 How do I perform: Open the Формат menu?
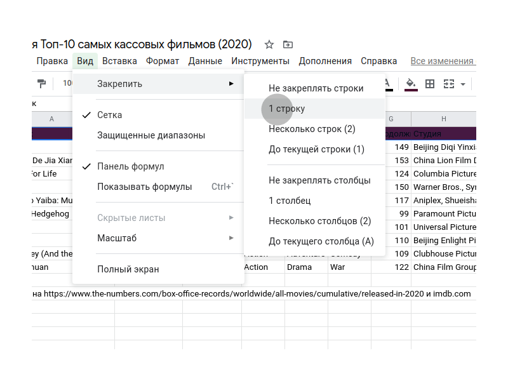point(163,61)
